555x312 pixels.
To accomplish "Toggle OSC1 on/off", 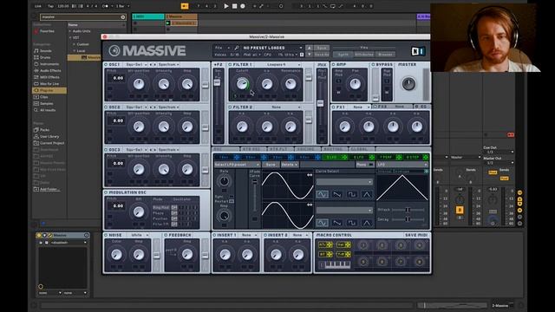I will pyautogui.click(x=106, y=65).
